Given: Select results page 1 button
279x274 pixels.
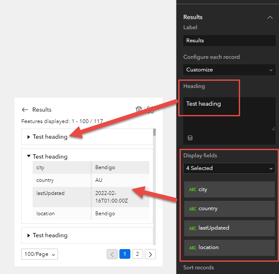Looking at the screenshot, I should tap(125, 254).
